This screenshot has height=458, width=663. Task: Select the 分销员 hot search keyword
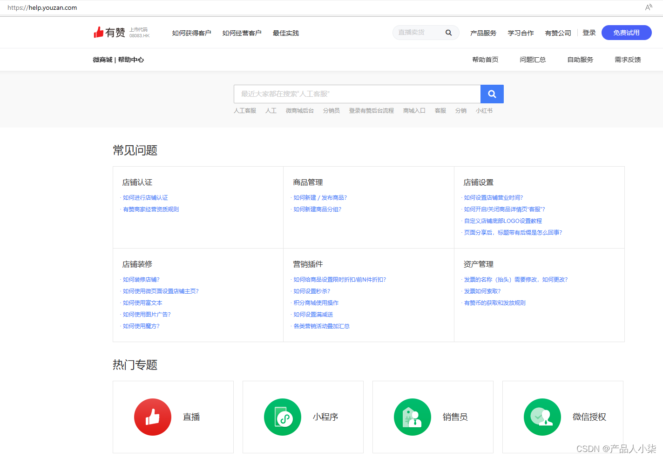pyautogui.click(x=331, y=111)
